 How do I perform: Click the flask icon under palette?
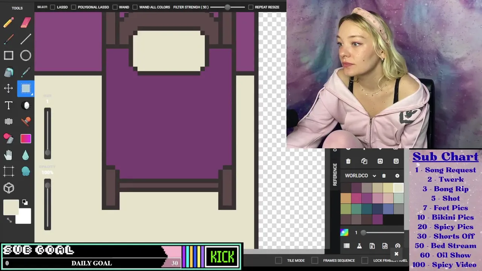(359, 246)
